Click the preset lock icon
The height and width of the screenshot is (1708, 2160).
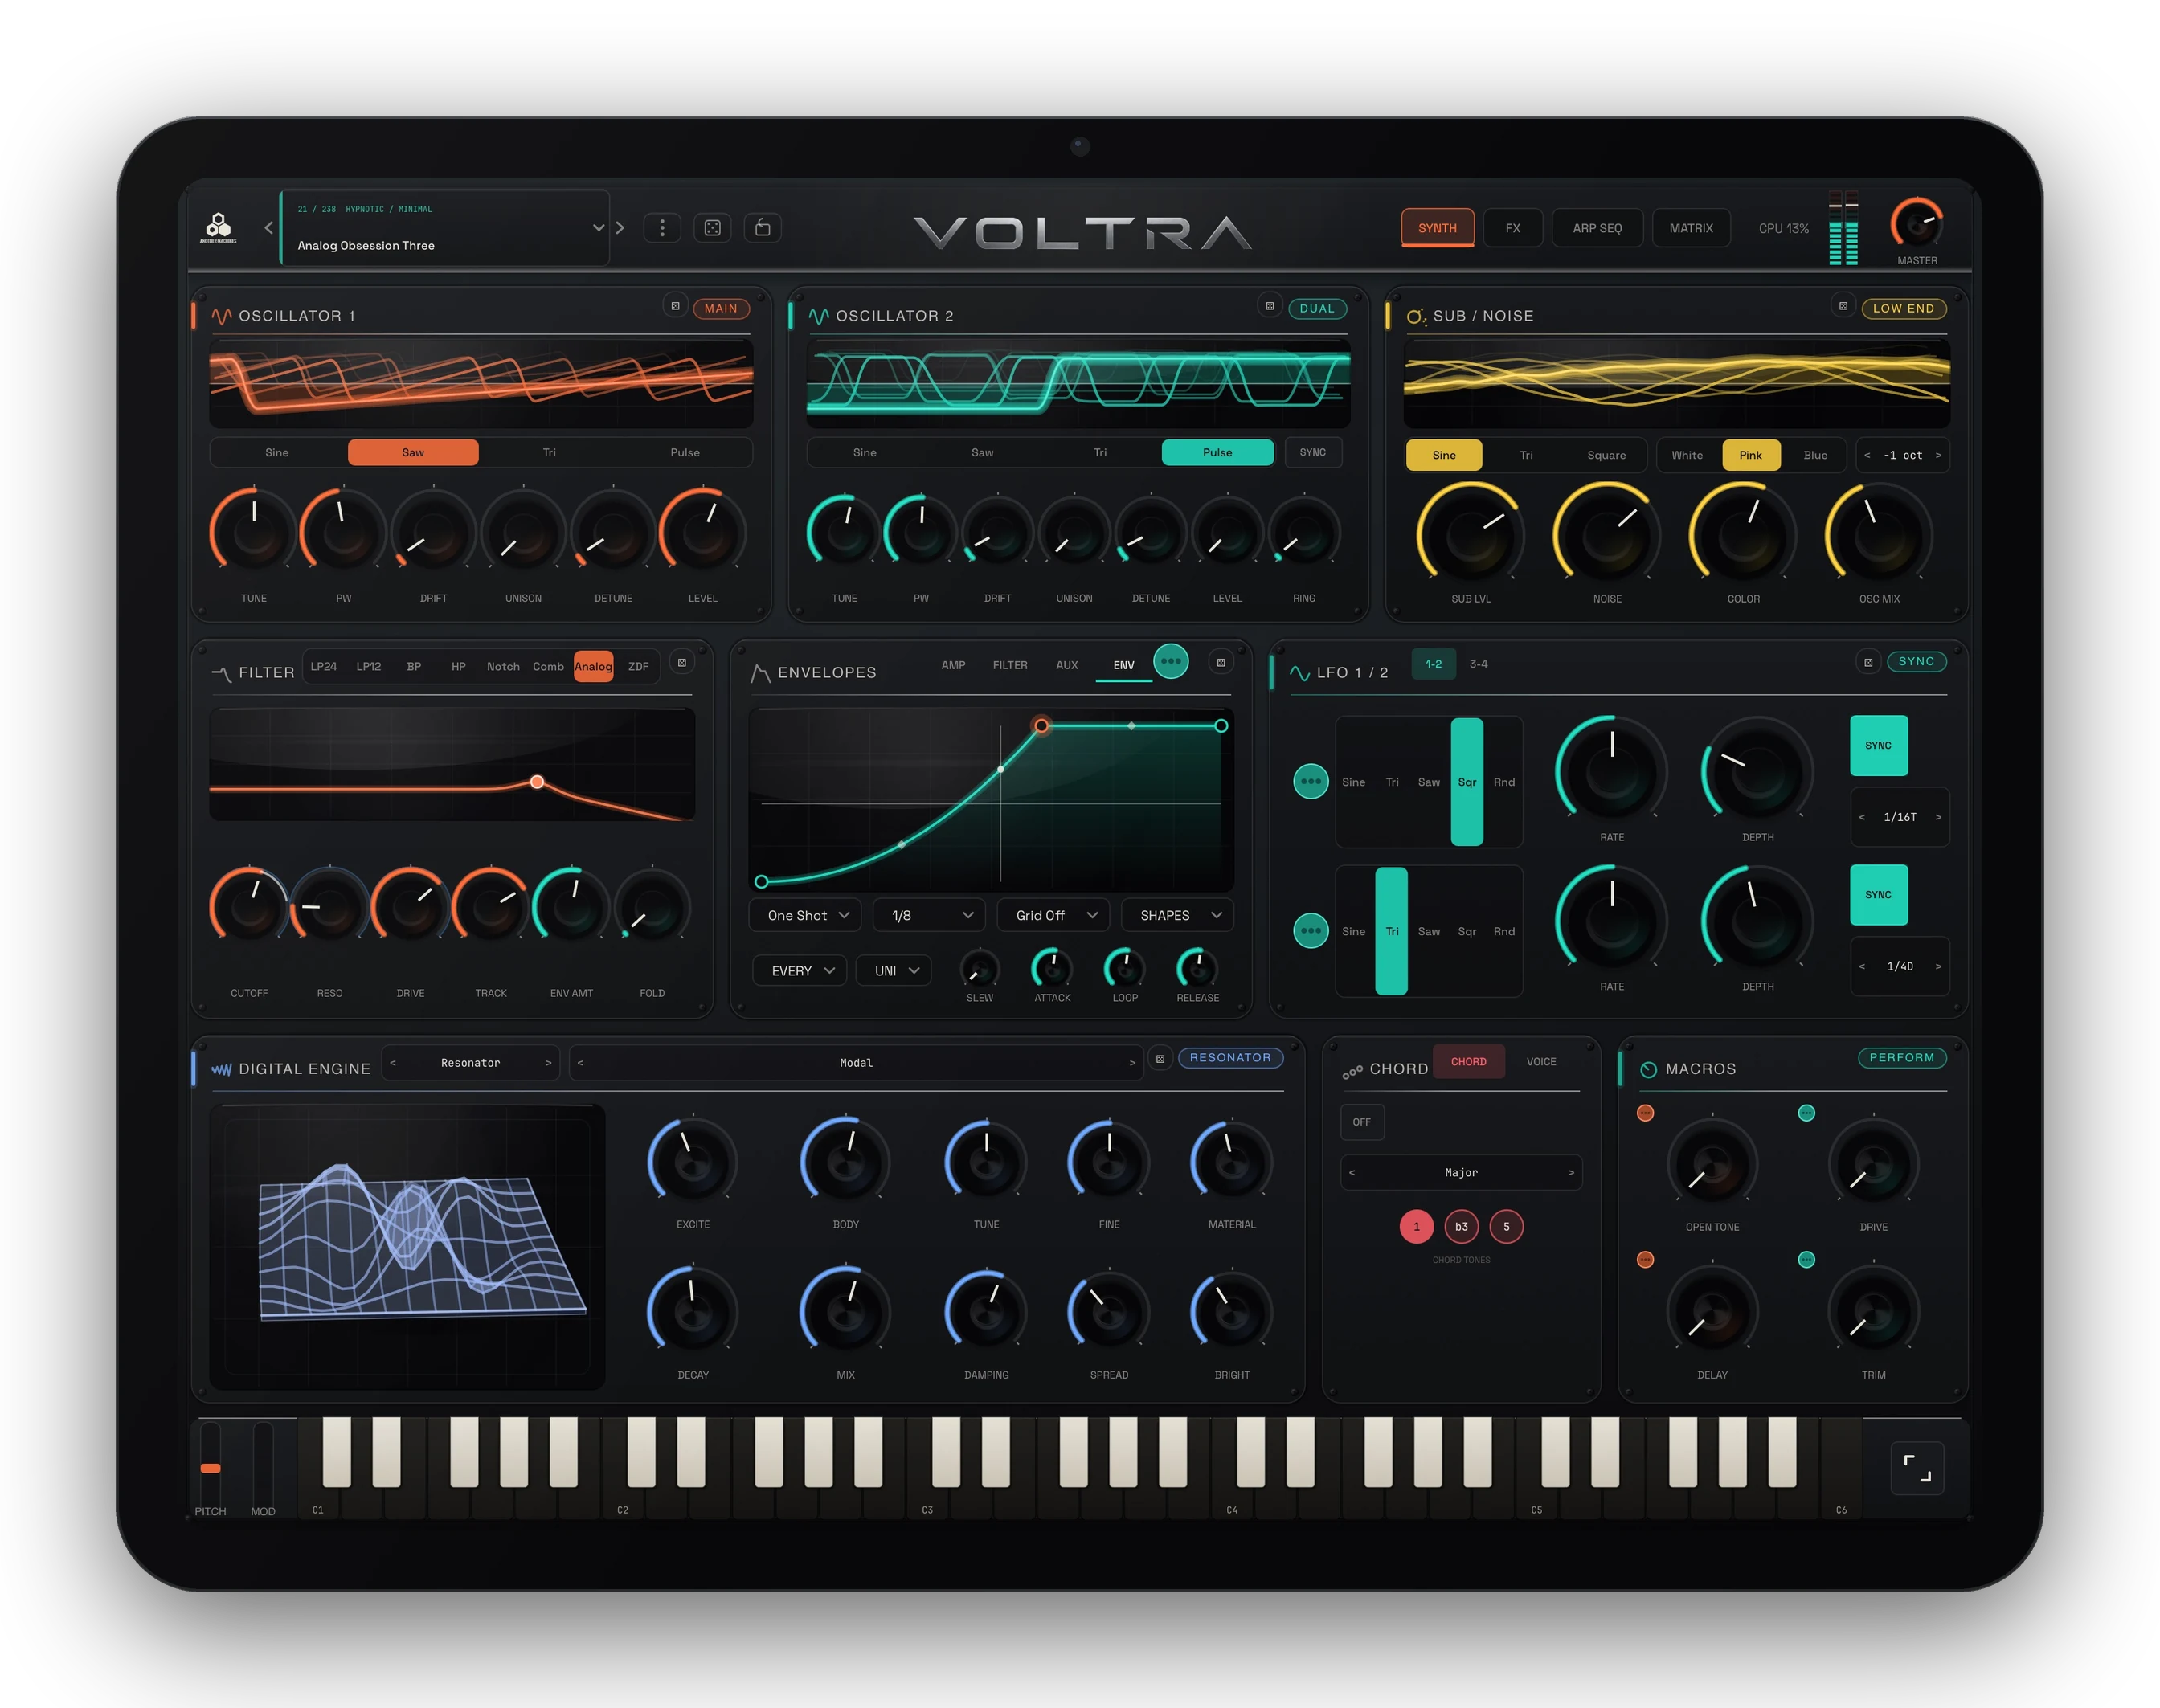[763, 228]
